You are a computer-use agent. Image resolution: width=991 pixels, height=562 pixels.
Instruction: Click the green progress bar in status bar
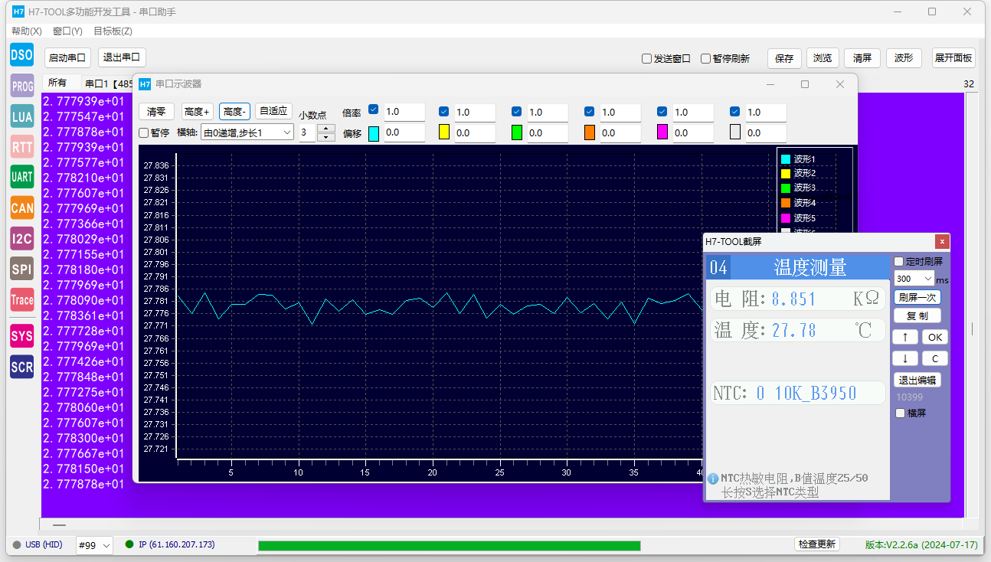click(x=449, y=545)
